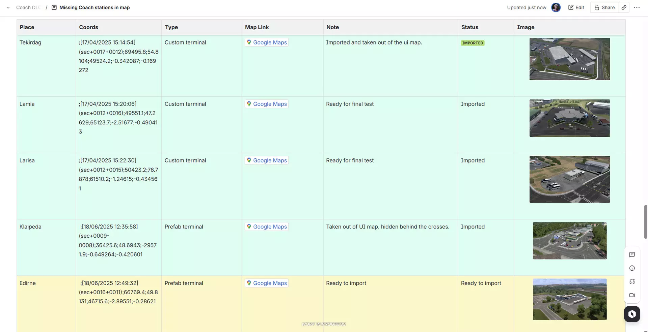Image resolution: width=648 pixels, height=332 pixels.
Task: Click the Share button
Action: tap(605, 7)
